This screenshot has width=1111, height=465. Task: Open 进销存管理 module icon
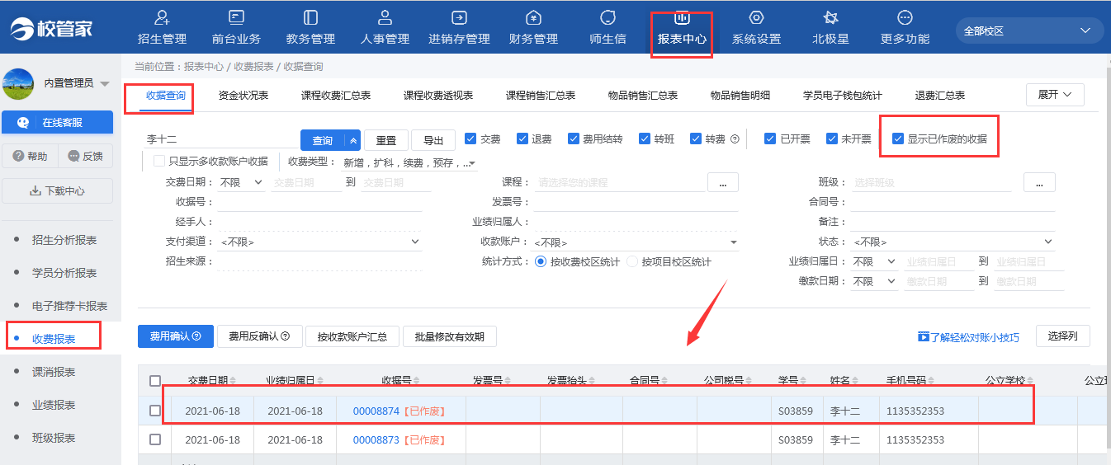point(459,17)
